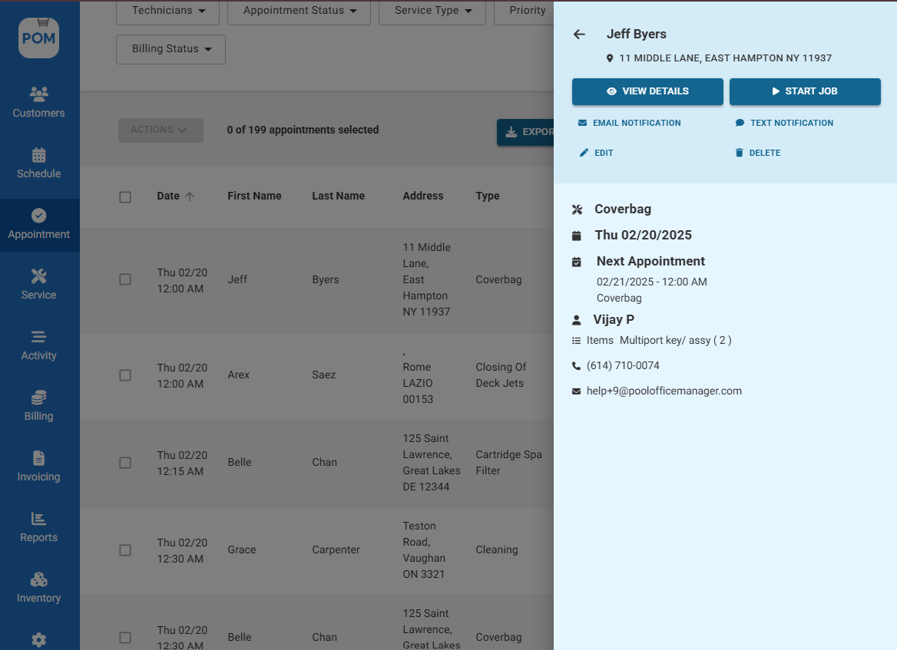Image resolution: width=897 pixels, height=650 pixels.
Task: Switch to the Activity menu item
Action: pos(38,345)
